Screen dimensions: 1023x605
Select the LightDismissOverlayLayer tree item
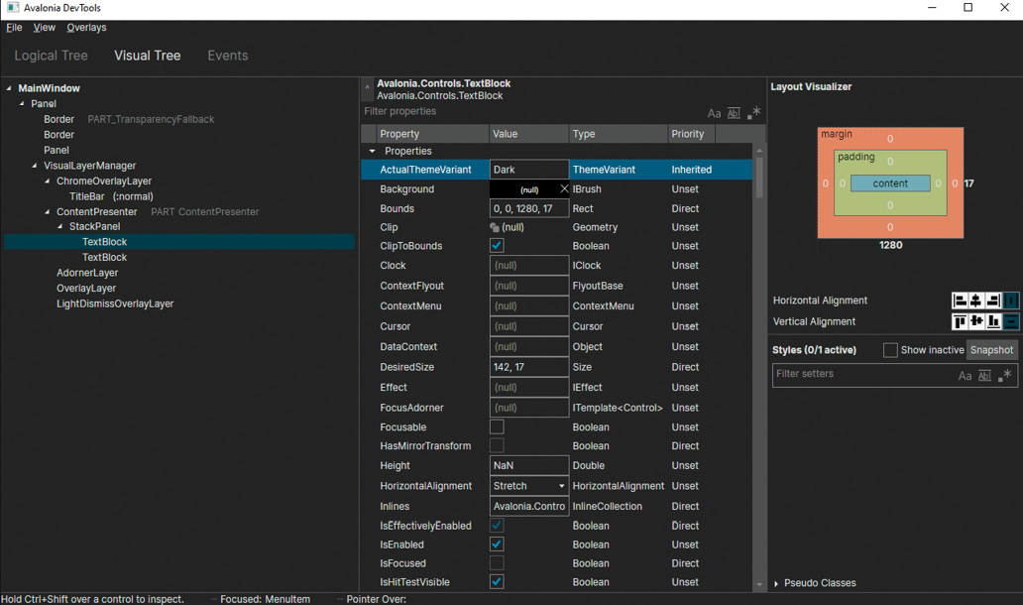point(115,304)
